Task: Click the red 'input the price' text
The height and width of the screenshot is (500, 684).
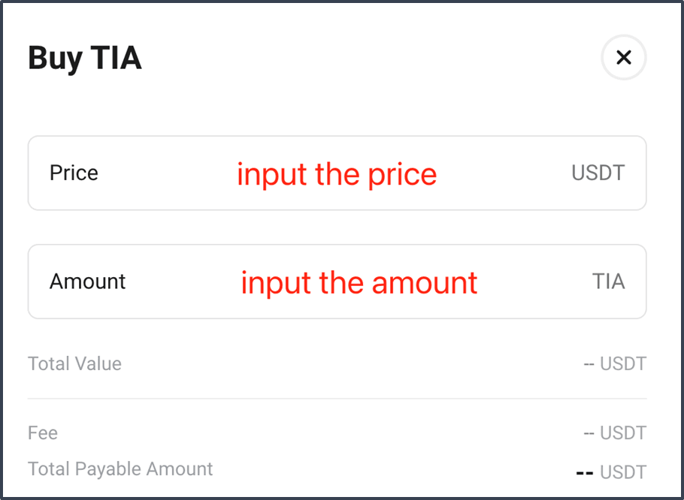Action: tap(337, 175)
